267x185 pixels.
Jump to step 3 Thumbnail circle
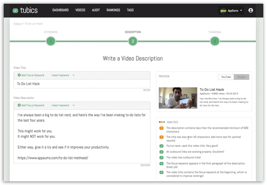pos(215,41)
